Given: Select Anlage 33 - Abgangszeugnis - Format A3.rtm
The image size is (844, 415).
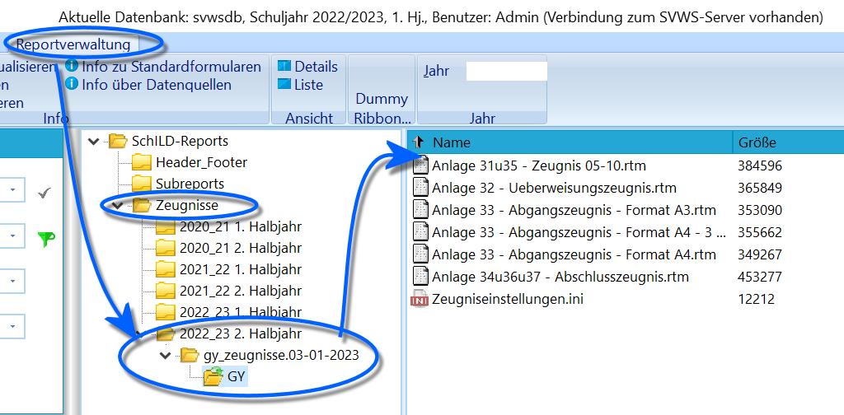Looking at the screenshot, I should (x=574, y=210).
